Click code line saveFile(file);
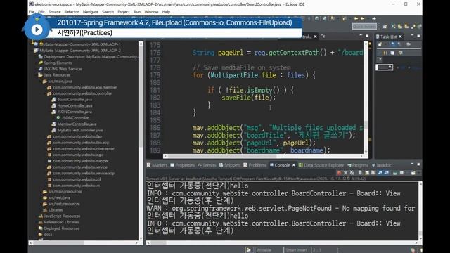Image resolution: width=450 pixels, height=253 pixels. coord(248,98)
